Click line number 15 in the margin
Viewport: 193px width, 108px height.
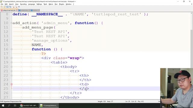pos(6,45)
